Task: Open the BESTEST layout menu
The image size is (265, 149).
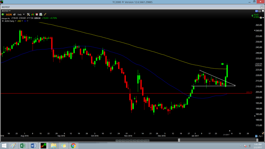Action: (6, 11)
